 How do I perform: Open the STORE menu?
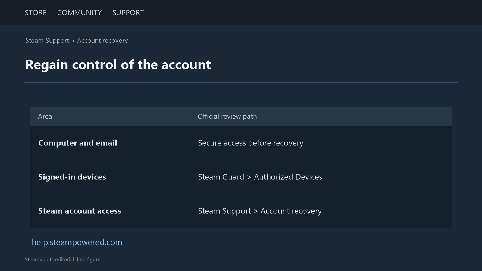point(36,13)
